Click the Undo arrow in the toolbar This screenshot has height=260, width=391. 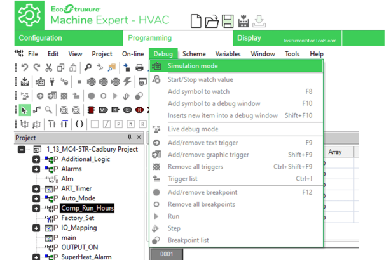pos(24,67)
